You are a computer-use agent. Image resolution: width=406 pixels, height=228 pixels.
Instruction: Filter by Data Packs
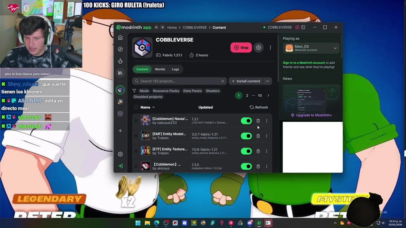point(193,91)
